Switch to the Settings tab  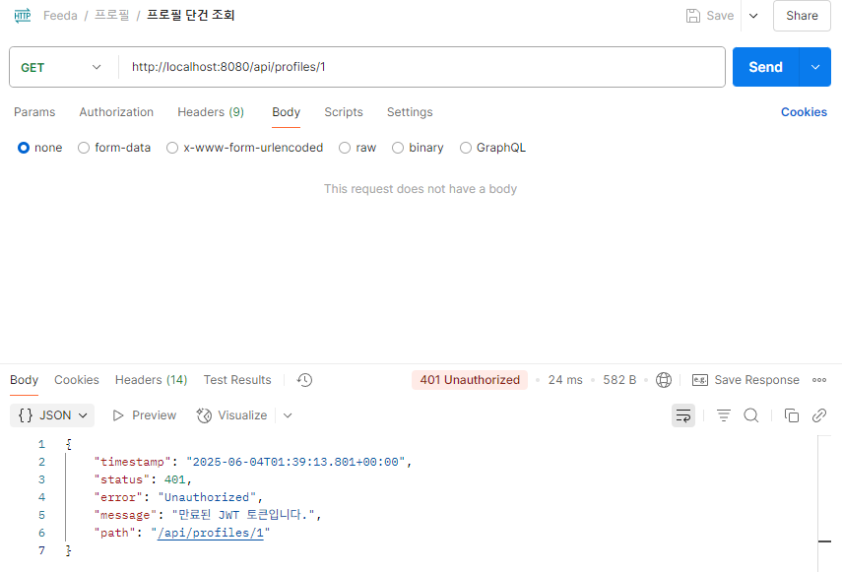(410, 112)
